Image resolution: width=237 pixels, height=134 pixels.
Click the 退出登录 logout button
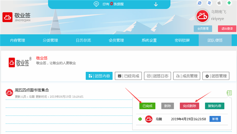[x=227, y=28]
